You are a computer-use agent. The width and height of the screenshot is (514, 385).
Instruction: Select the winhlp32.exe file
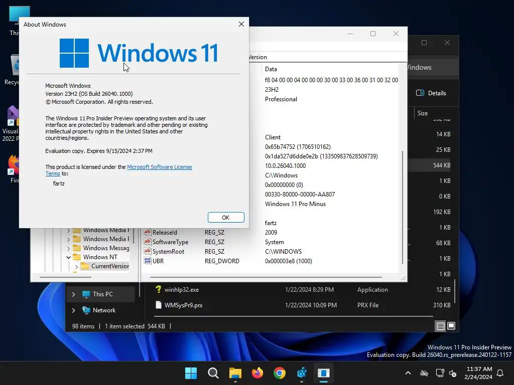(182, 290)
